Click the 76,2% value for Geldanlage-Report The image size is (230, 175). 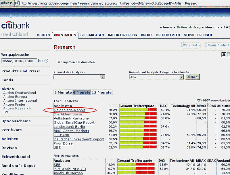pyautogui.click(x=113, y=110)
